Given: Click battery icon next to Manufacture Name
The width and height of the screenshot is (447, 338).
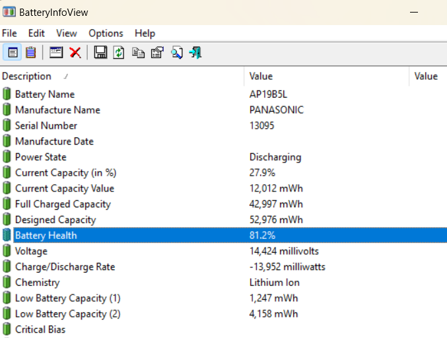Looking at the screenshot, I should click(x=7, y=110).
